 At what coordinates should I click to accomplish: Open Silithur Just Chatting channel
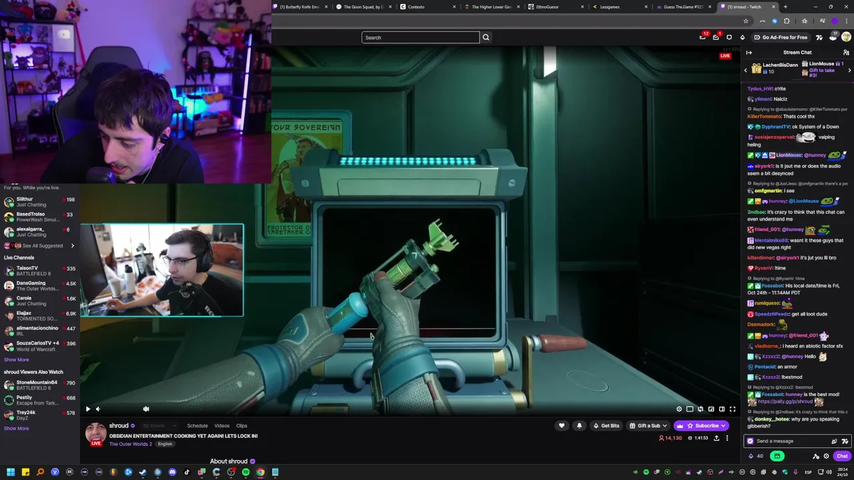(x=40, y=201)
